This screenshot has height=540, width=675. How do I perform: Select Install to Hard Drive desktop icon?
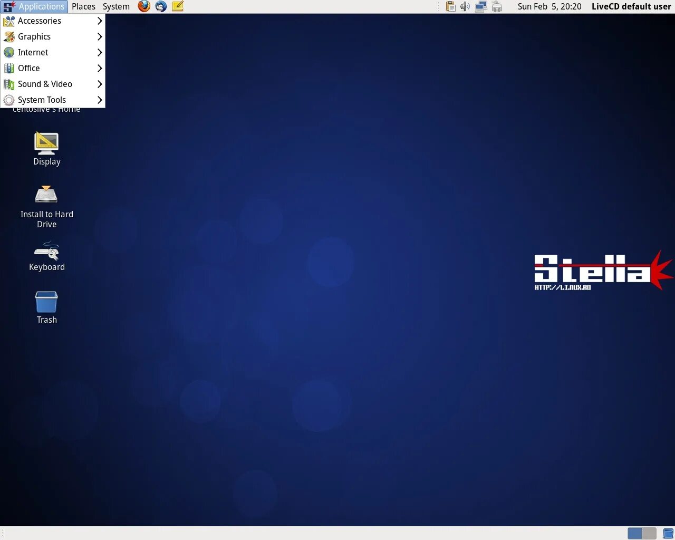(46, 207)
